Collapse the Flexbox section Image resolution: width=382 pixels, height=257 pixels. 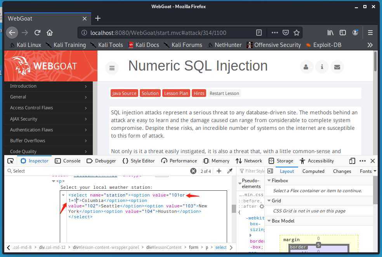pyautogui.click(x=269, y=181)
